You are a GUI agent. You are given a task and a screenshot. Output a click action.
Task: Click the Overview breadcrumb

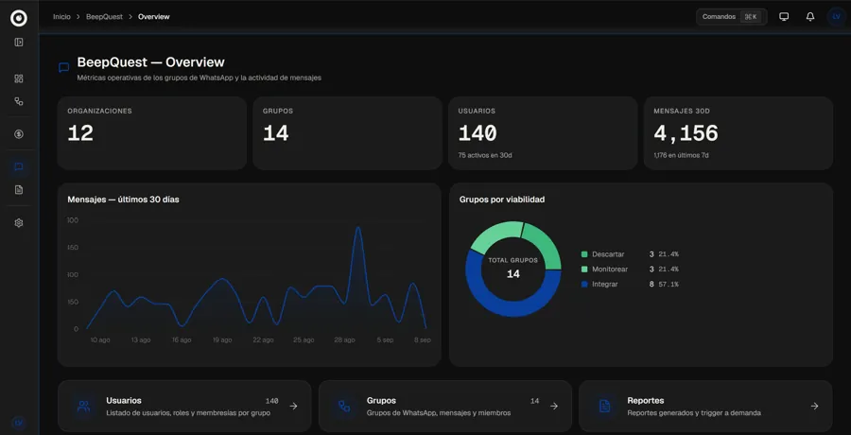[x=153, y=17]
